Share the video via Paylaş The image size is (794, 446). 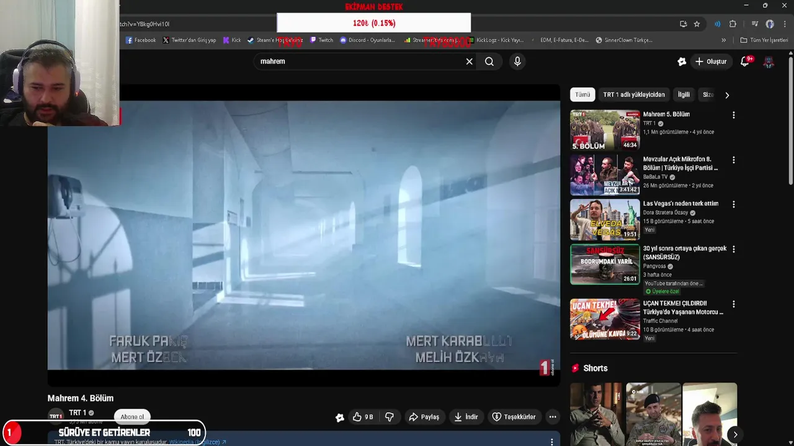coord(424,417)
